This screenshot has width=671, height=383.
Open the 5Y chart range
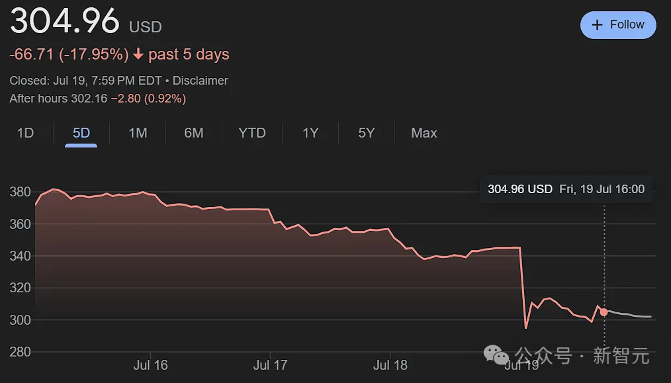pyautogui.click(x=366, y=133)
